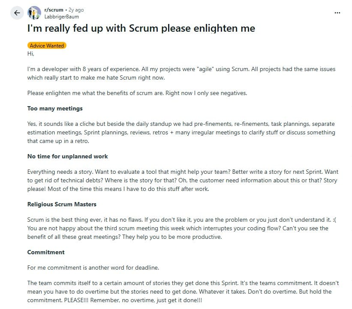
Task: Click the post title about Scrum
Action: click(141, 28)
